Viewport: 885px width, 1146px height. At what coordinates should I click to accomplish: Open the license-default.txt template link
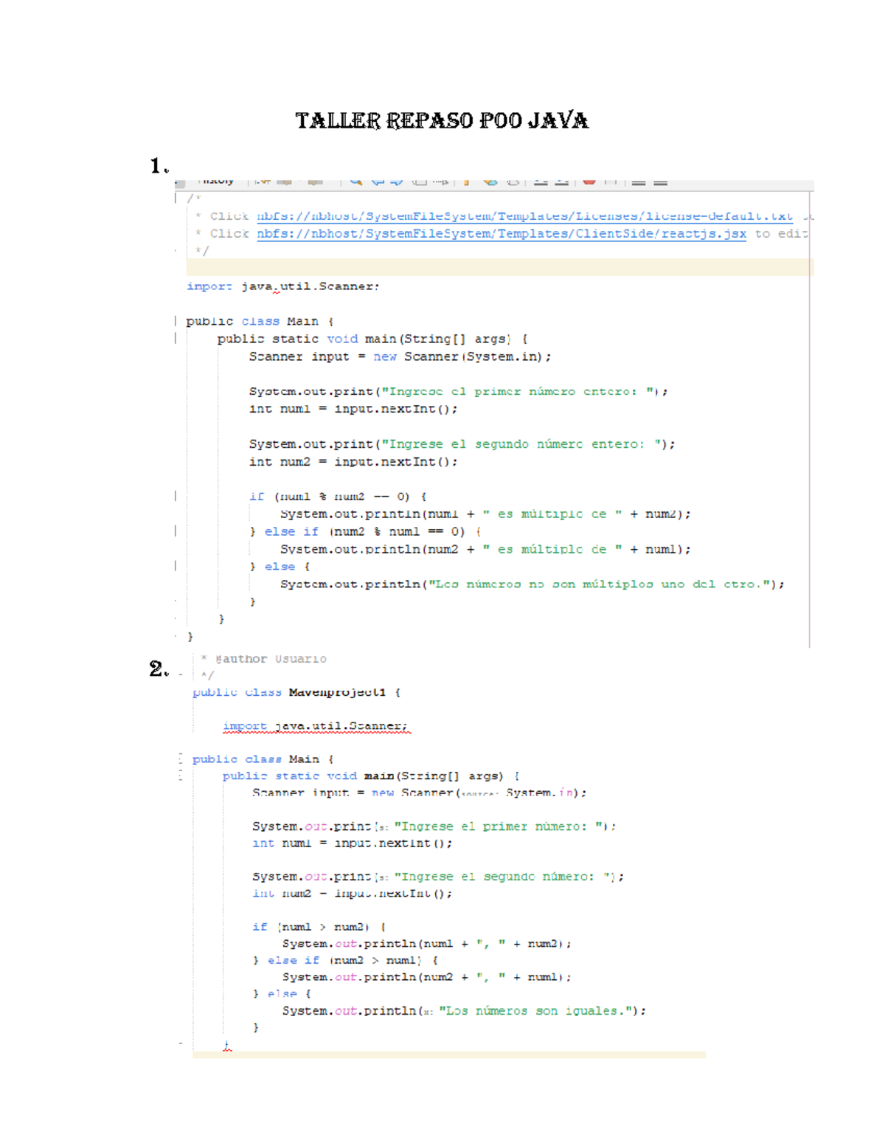coord(524,216)
